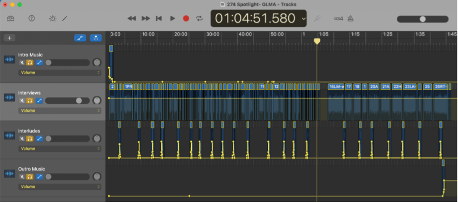Click the Rewind button
The image size is (458, 203).
[x=132, y=18]
